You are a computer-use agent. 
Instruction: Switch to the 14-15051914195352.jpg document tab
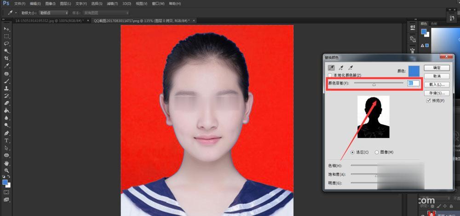click(49, 21)
